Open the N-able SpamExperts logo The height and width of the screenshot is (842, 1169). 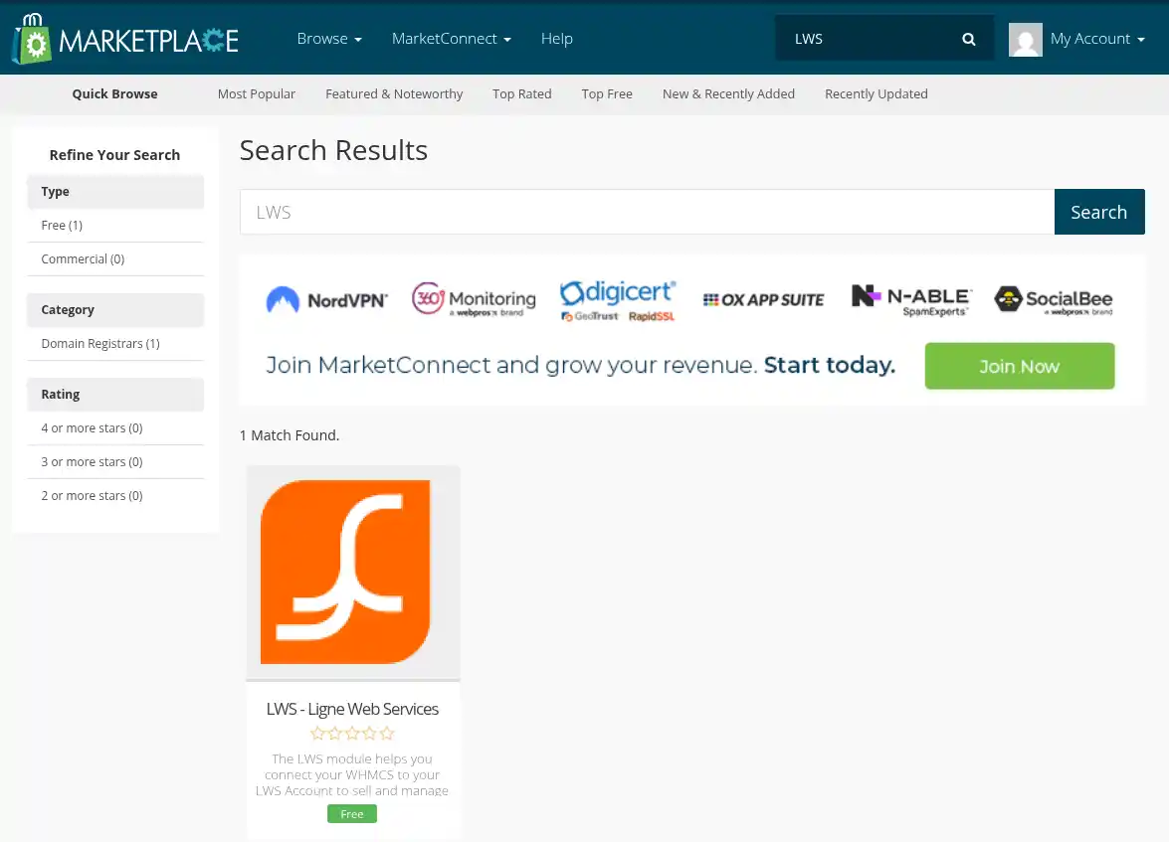tap(911, 300)
